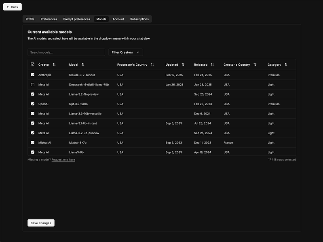Viewport: 323px width, 242px height.
Task: Sort by Creator column arrows
Action: (x=54, y=65)
